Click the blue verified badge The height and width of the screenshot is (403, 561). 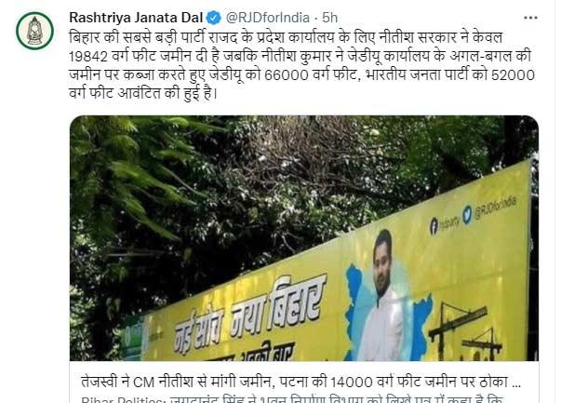[214, 18]
